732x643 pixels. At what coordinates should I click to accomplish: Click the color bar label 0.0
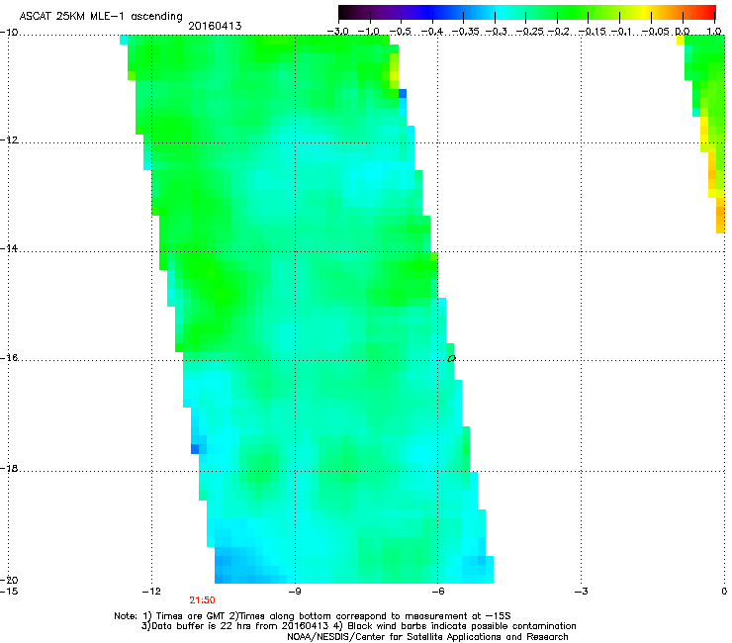click(683, 32)
